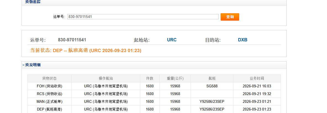Select the URC origin station code
The height and width of the screenshot is (113, 327).
point(172,40)
